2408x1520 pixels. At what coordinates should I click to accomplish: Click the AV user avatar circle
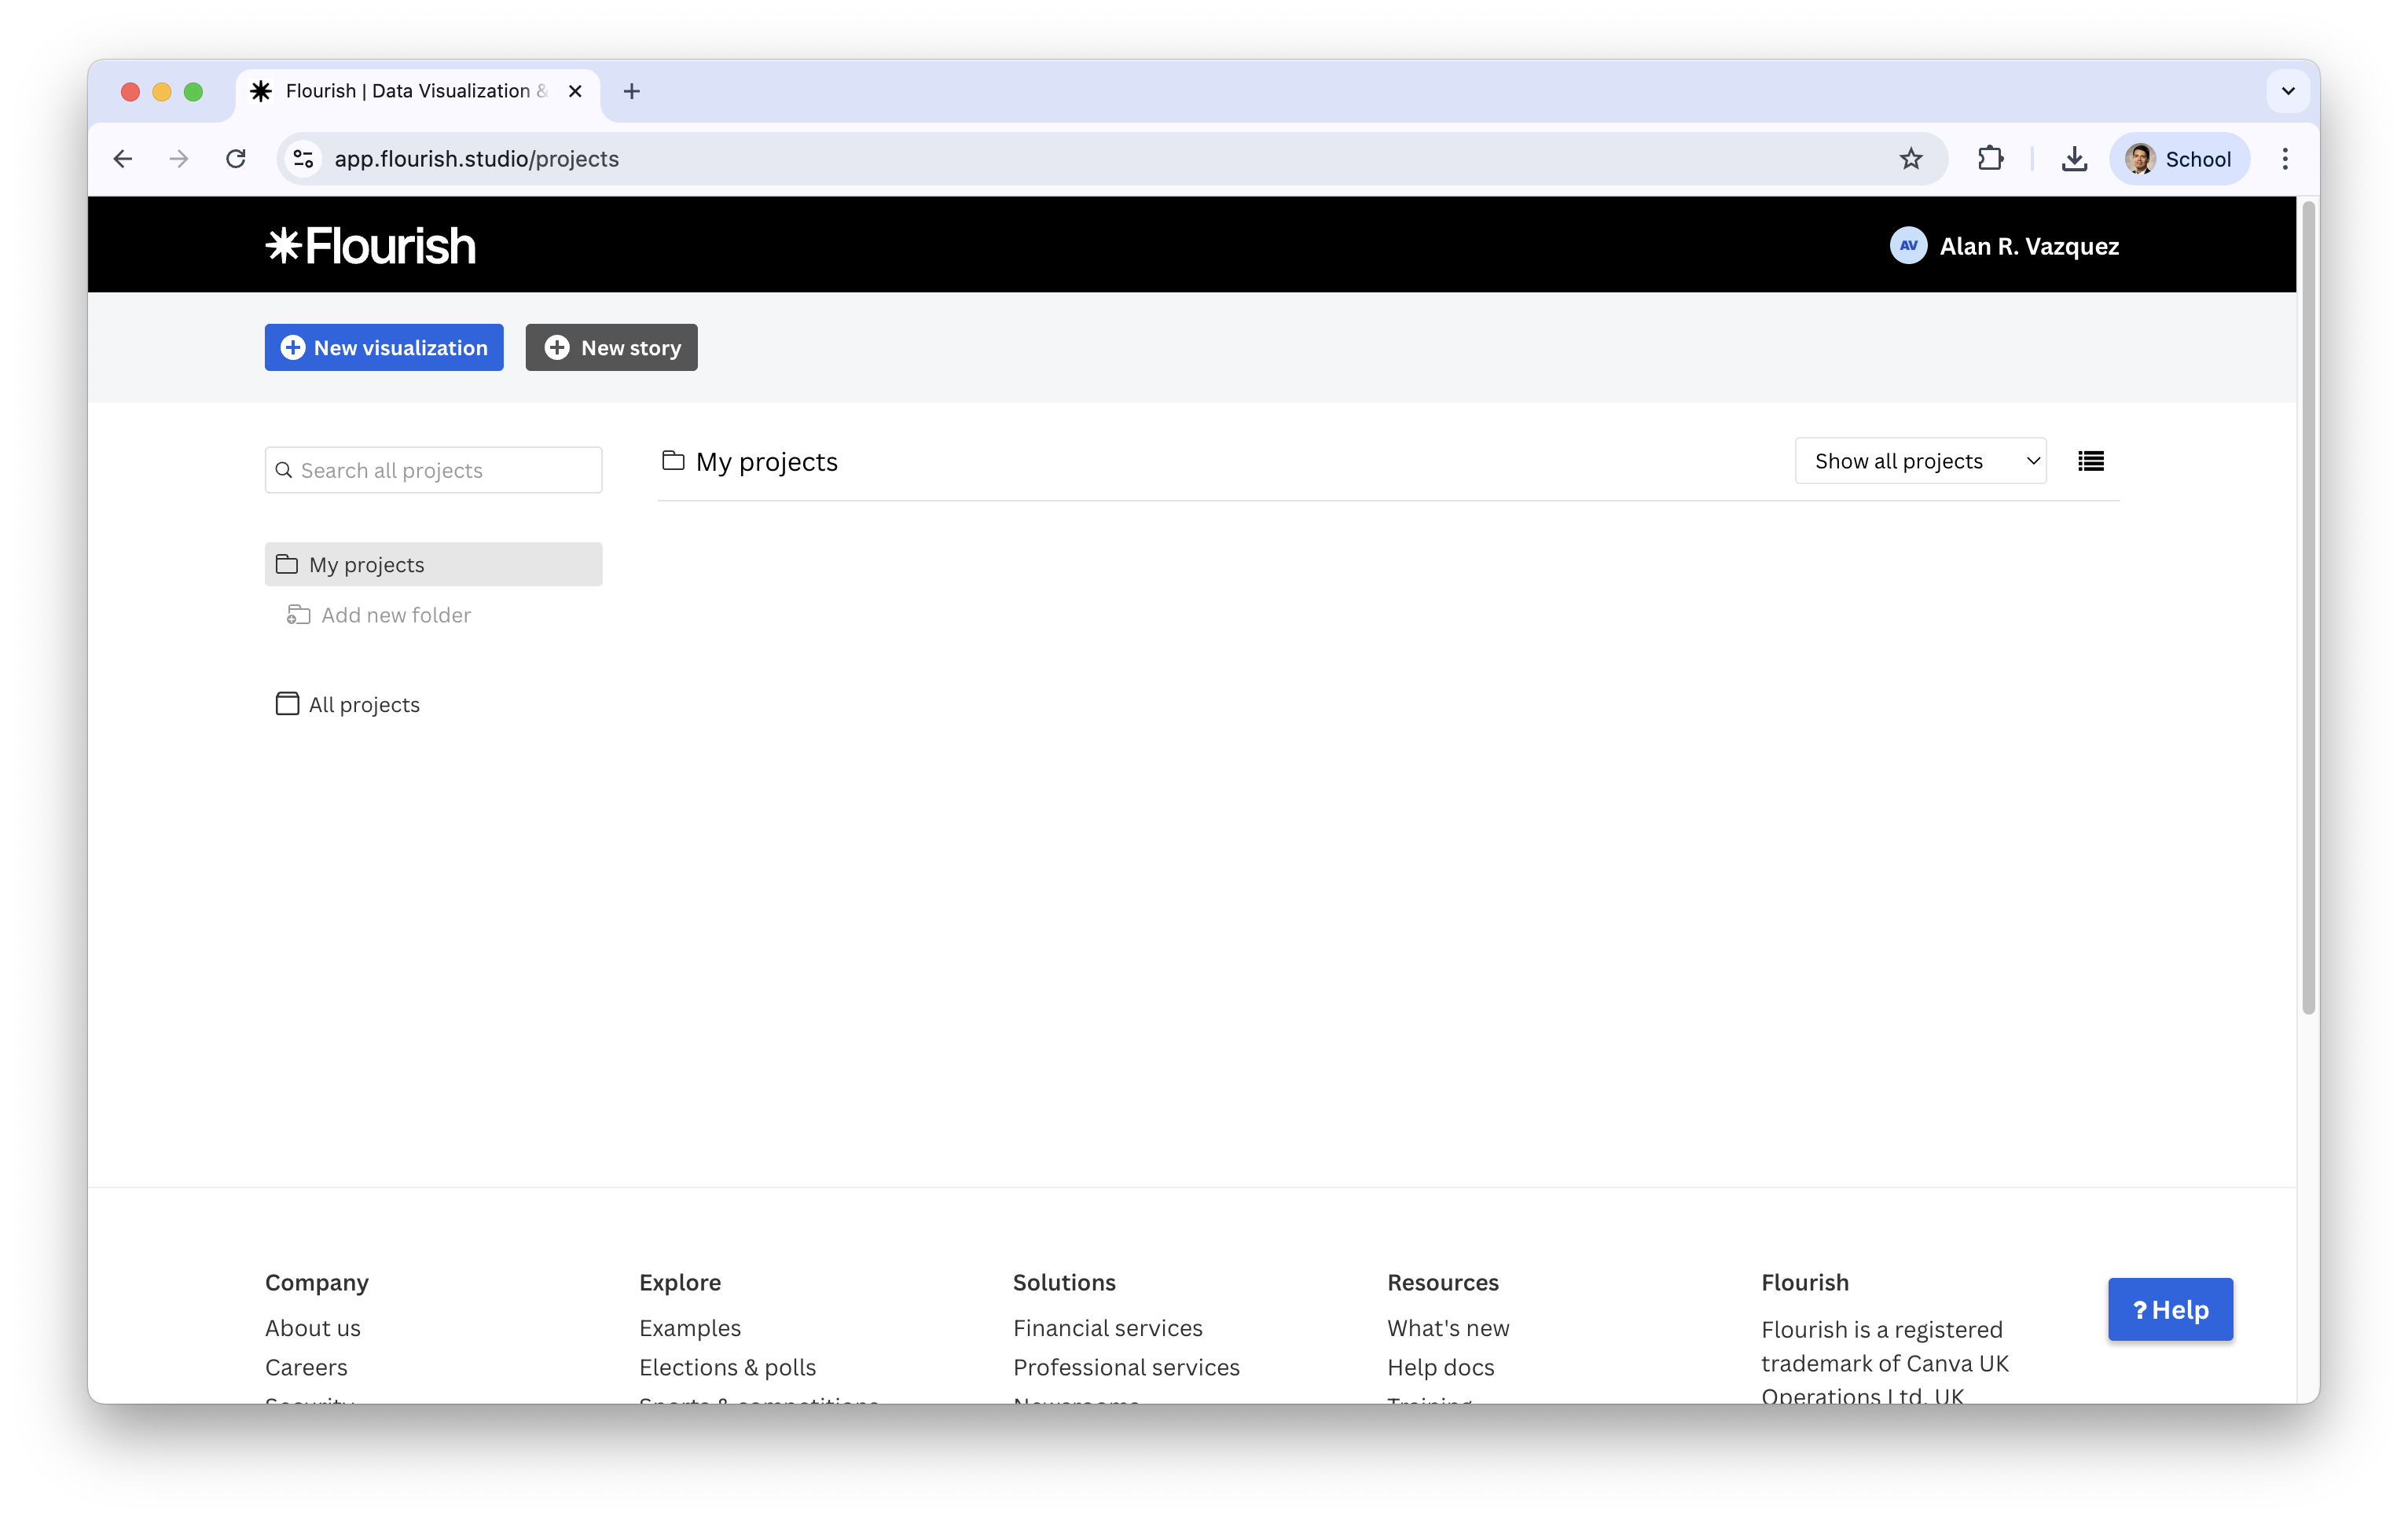pos(1907,246)
